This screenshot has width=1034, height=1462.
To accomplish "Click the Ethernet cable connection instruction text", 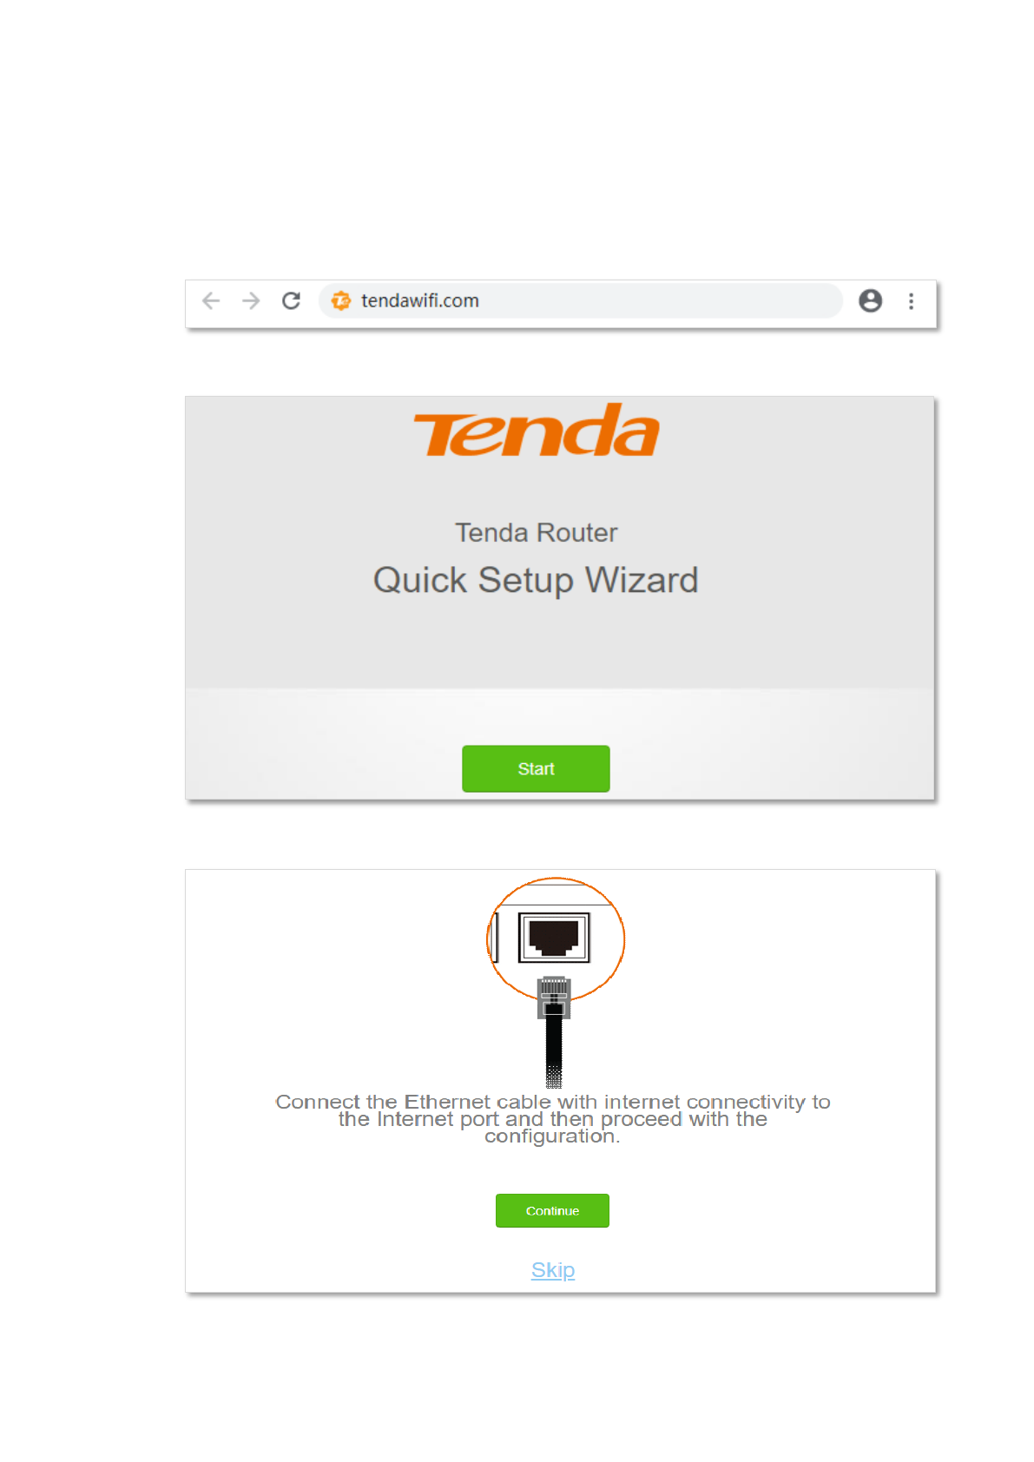I will coord(552,1119).
